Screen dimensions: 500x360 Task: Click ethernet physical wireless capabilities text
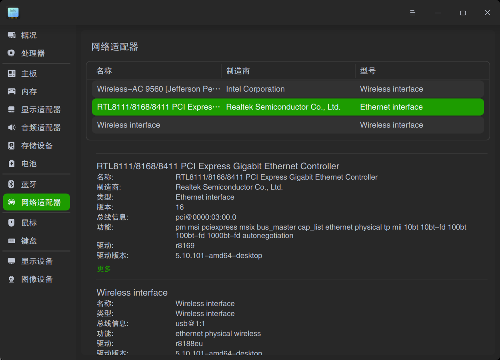(218, 334)
